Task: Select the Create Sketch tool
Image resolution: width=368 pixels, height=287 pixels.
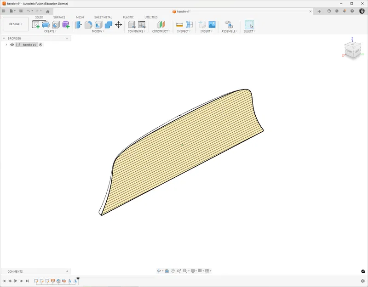Action: click(36, 24)
